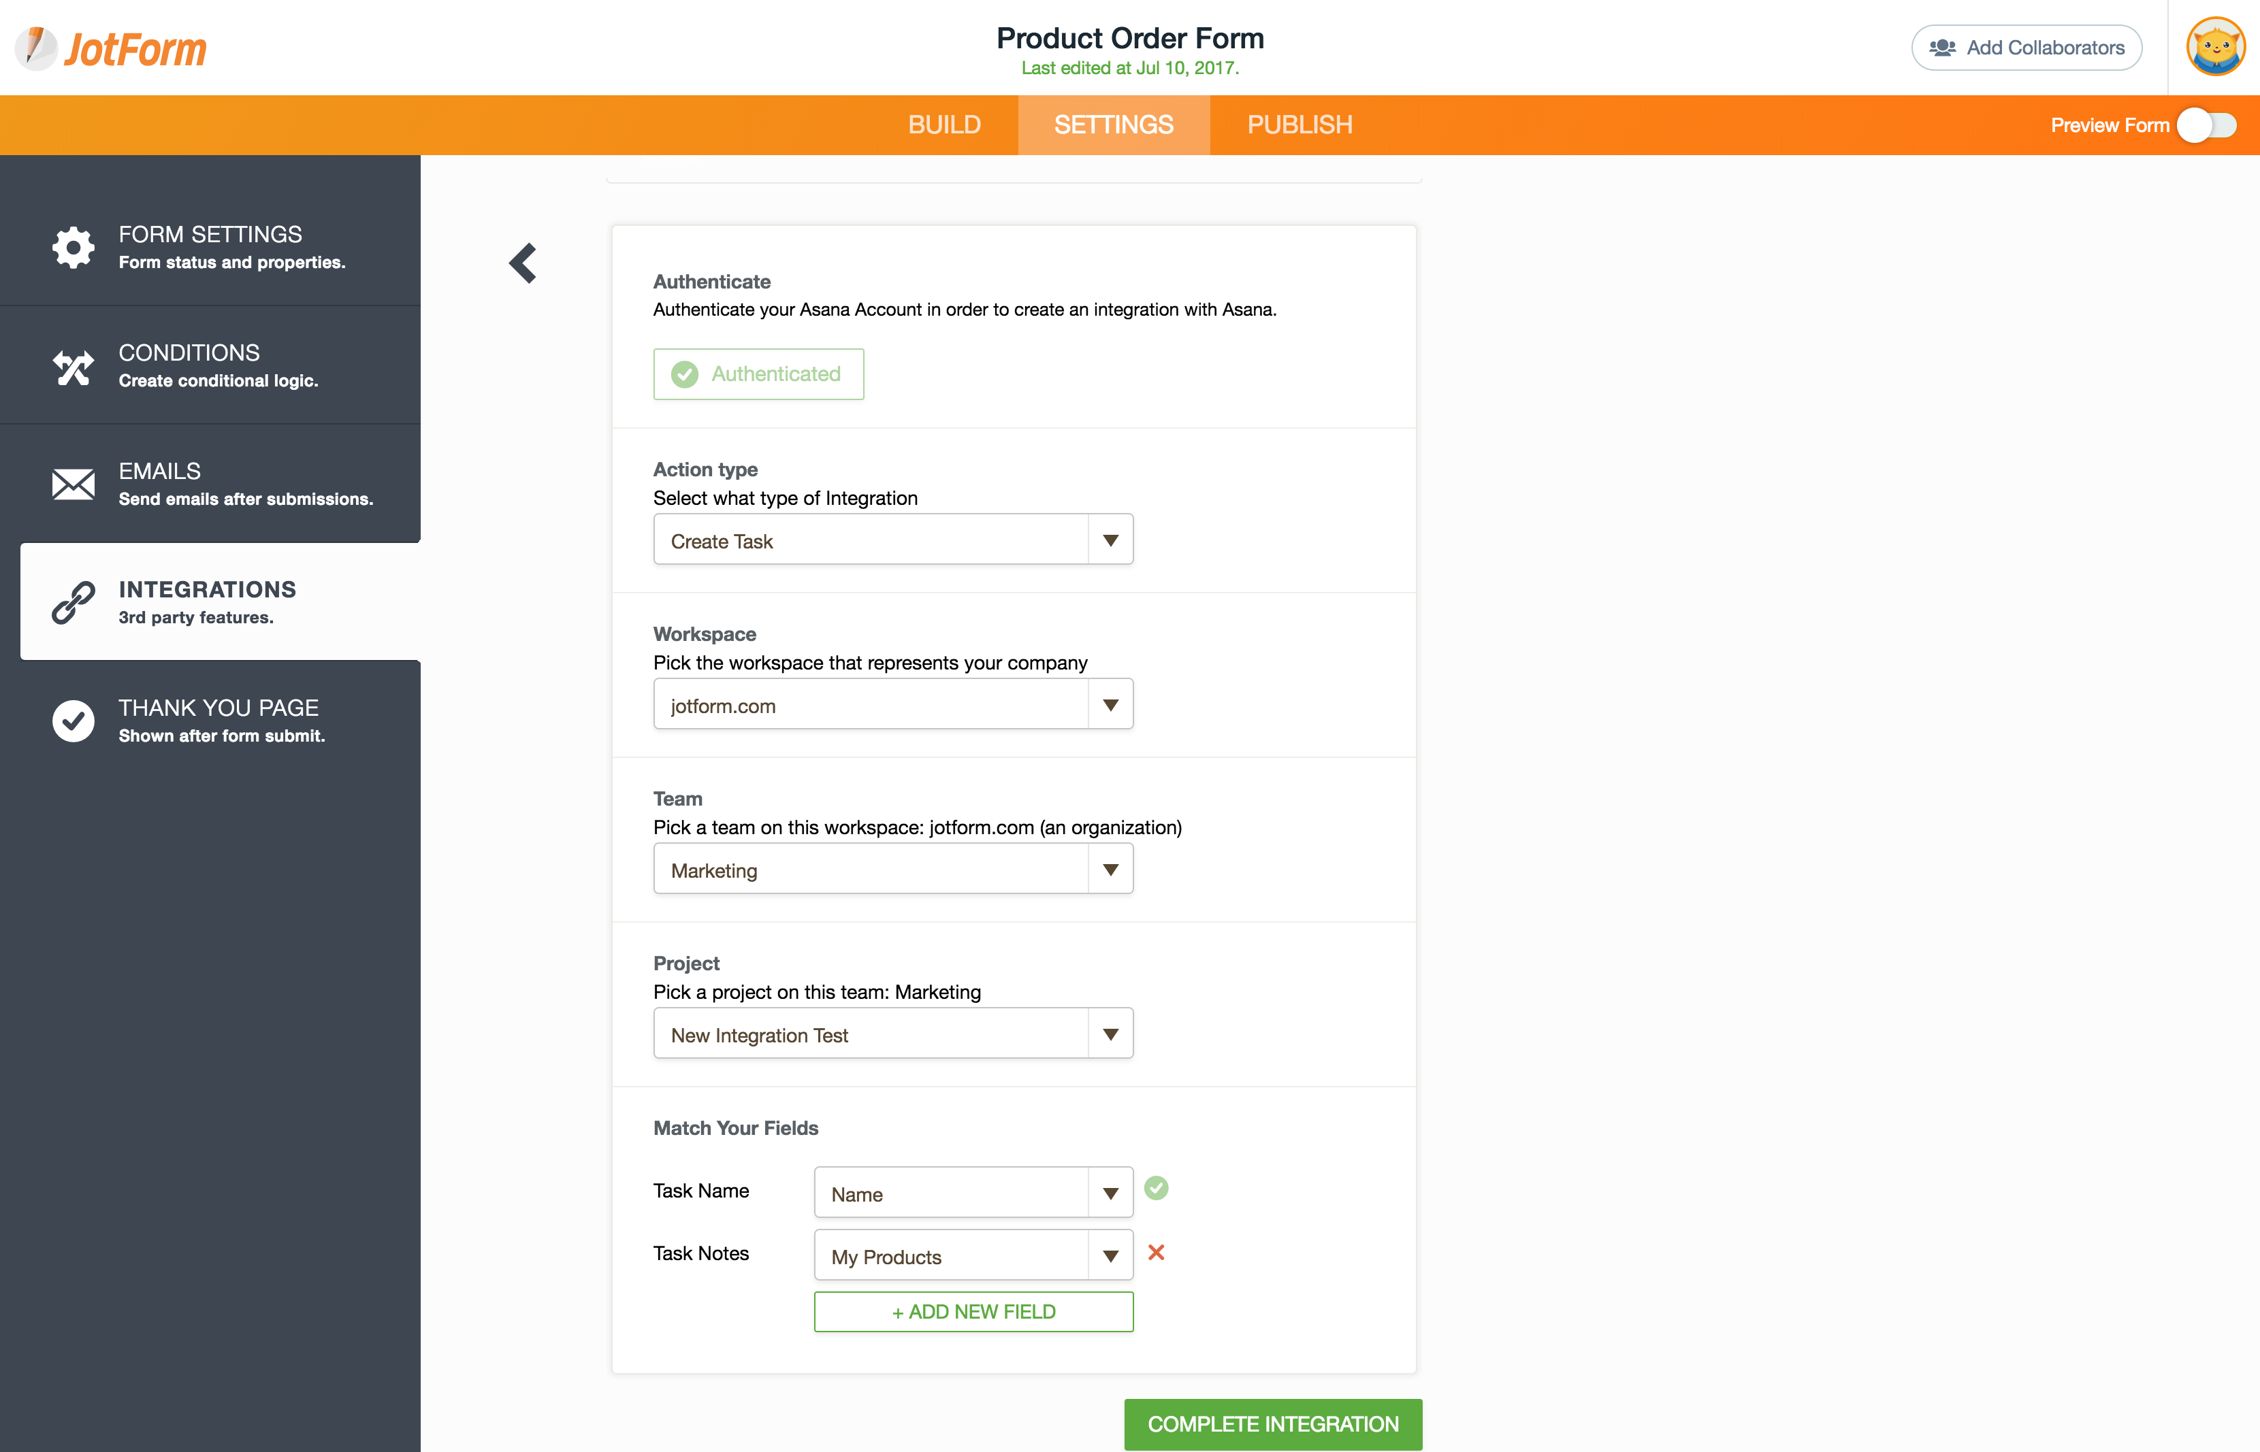2260x1452 pixels.
Task: Click the Match Your Fields heading
Action: (736, 1127)
